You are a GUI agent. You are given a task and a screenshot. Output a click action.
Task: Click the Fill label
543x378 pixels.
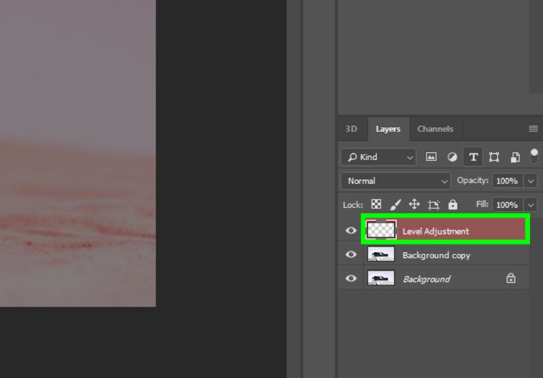[x=482, y=204]
